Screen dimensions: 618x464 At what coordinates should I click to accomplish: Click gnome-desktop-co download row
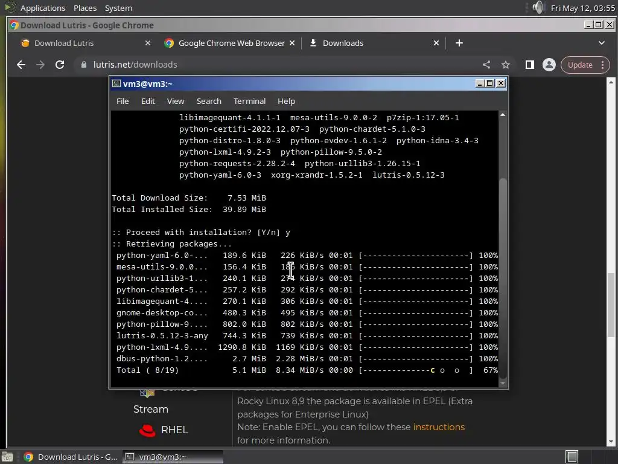click(307, 313)
